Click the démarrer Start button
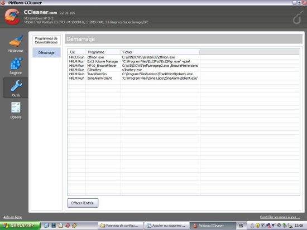This screenshot has width=307, height=230. [x=20, y=226]
